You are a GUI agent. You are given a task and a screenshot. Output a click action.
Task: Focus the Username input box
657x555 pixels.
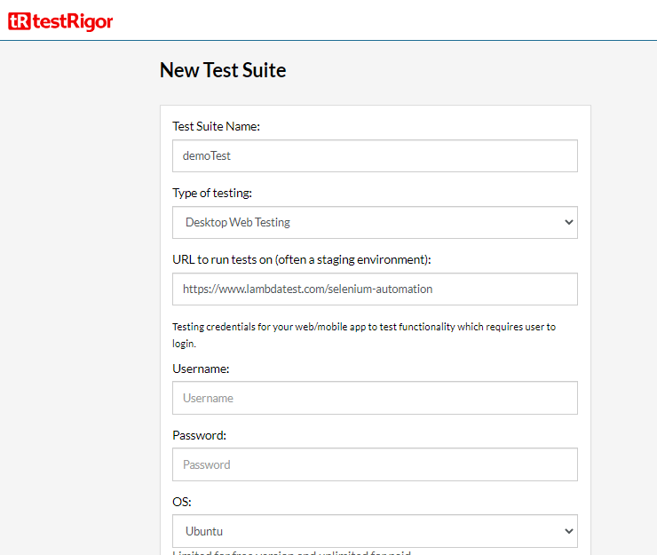[375, 398]
